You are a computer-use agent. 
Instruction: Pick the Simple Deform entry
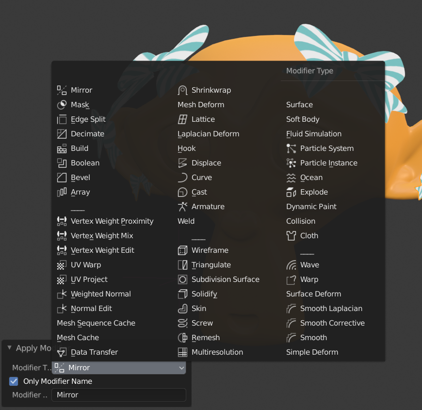(x=312, y=352)
